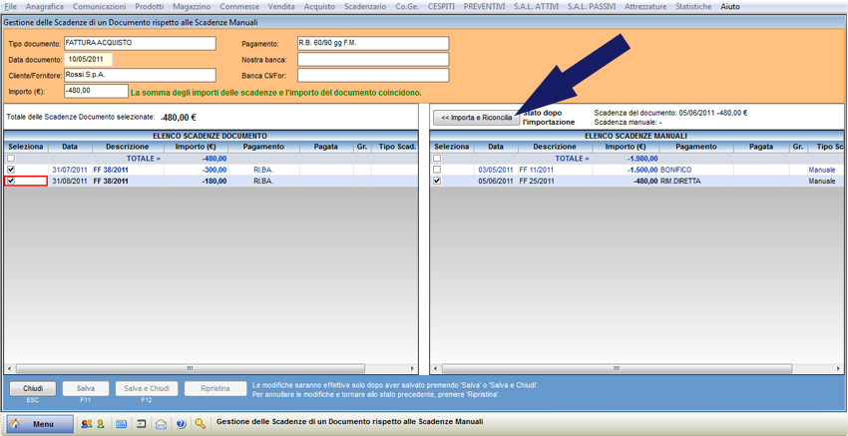Open the Magazzino menu

(x=192, y=6)
